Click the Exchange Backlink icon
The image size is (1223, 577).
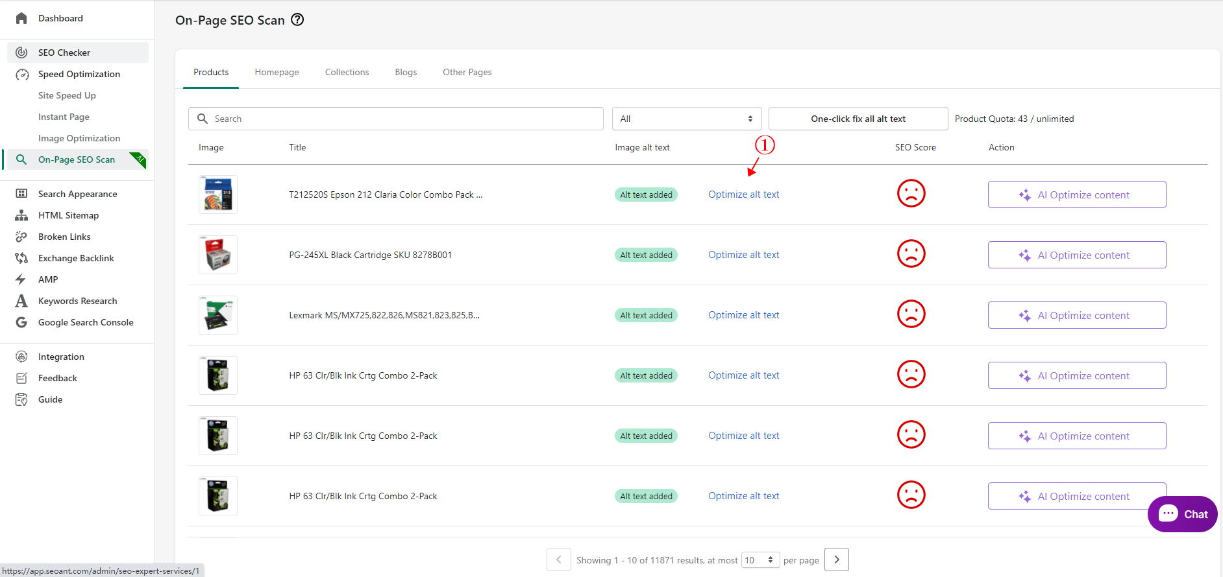pyautogui.click(x=21, y=258)
